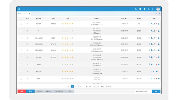Viewport: 188px width, 100px height.
Task: Check the checkbox for row 6
Action: click(21, 57)
